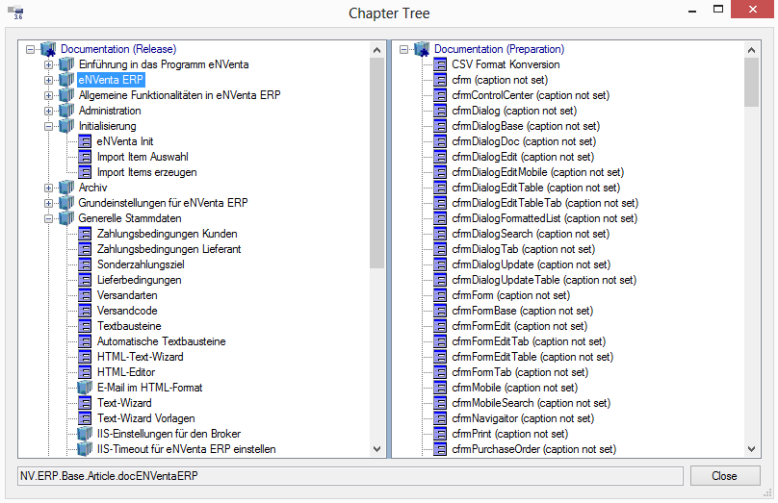The height and width of the screenshot is (503, 778).
Task: Click the page icon beside Zahlungsbedingungen Kunden
Action: point(85,234)
